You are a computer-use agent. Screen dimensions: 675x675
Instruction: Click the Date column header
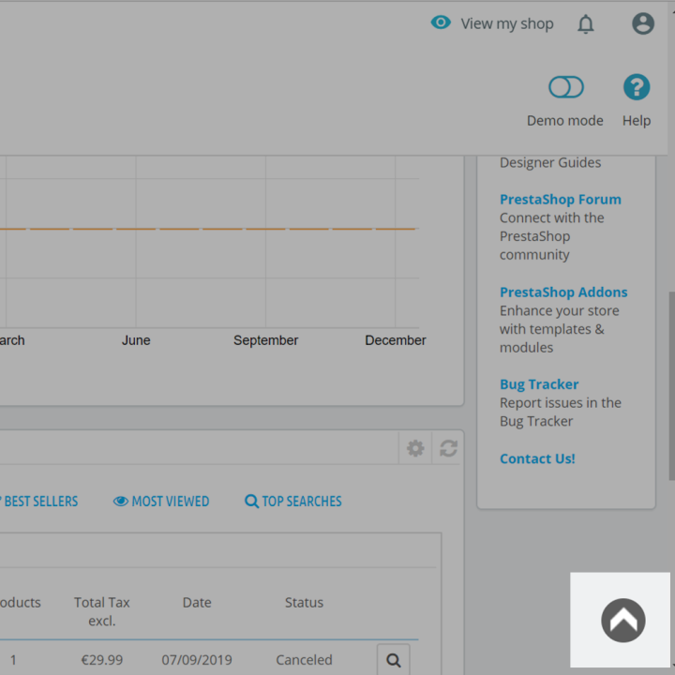197,602
